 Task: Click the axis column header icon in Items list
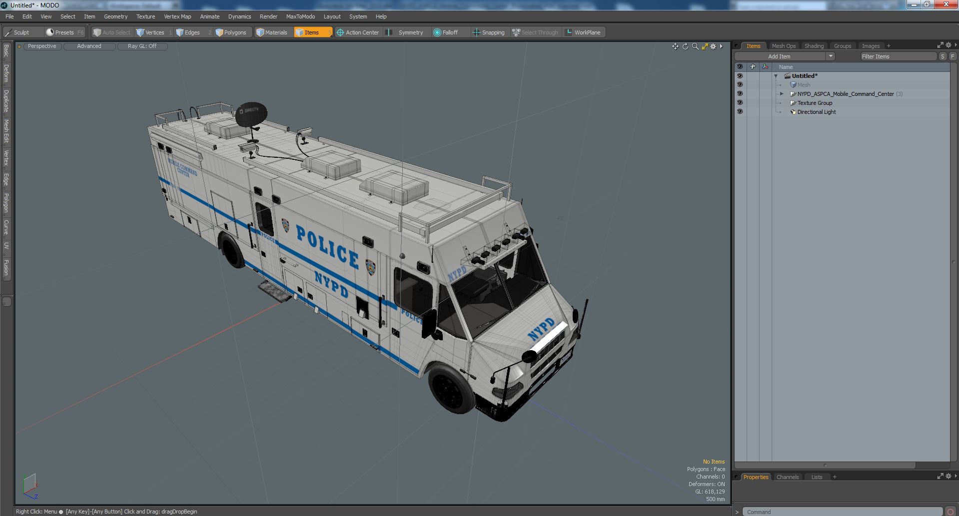[765, 66]
